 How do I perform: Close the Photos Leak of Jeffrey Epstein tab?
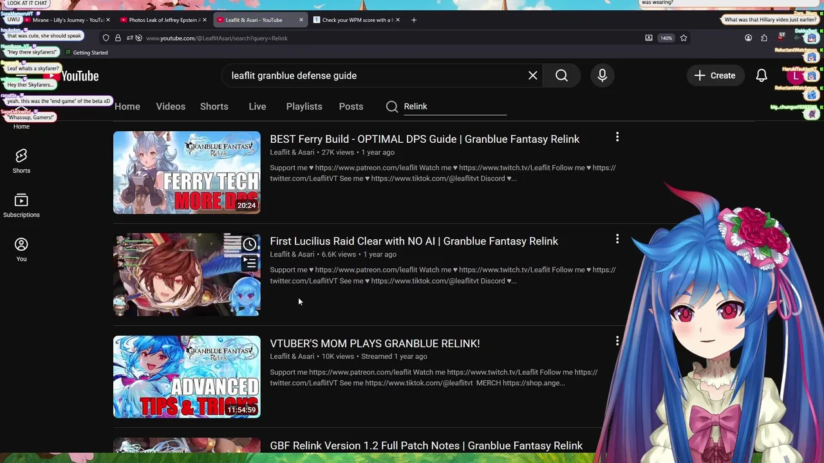(205, 20)
